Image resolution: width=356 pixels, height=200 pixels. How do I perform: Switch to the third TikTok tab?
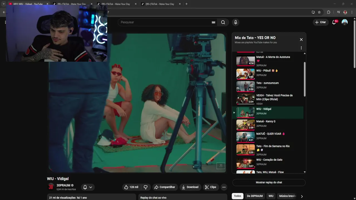pos(160,4)
